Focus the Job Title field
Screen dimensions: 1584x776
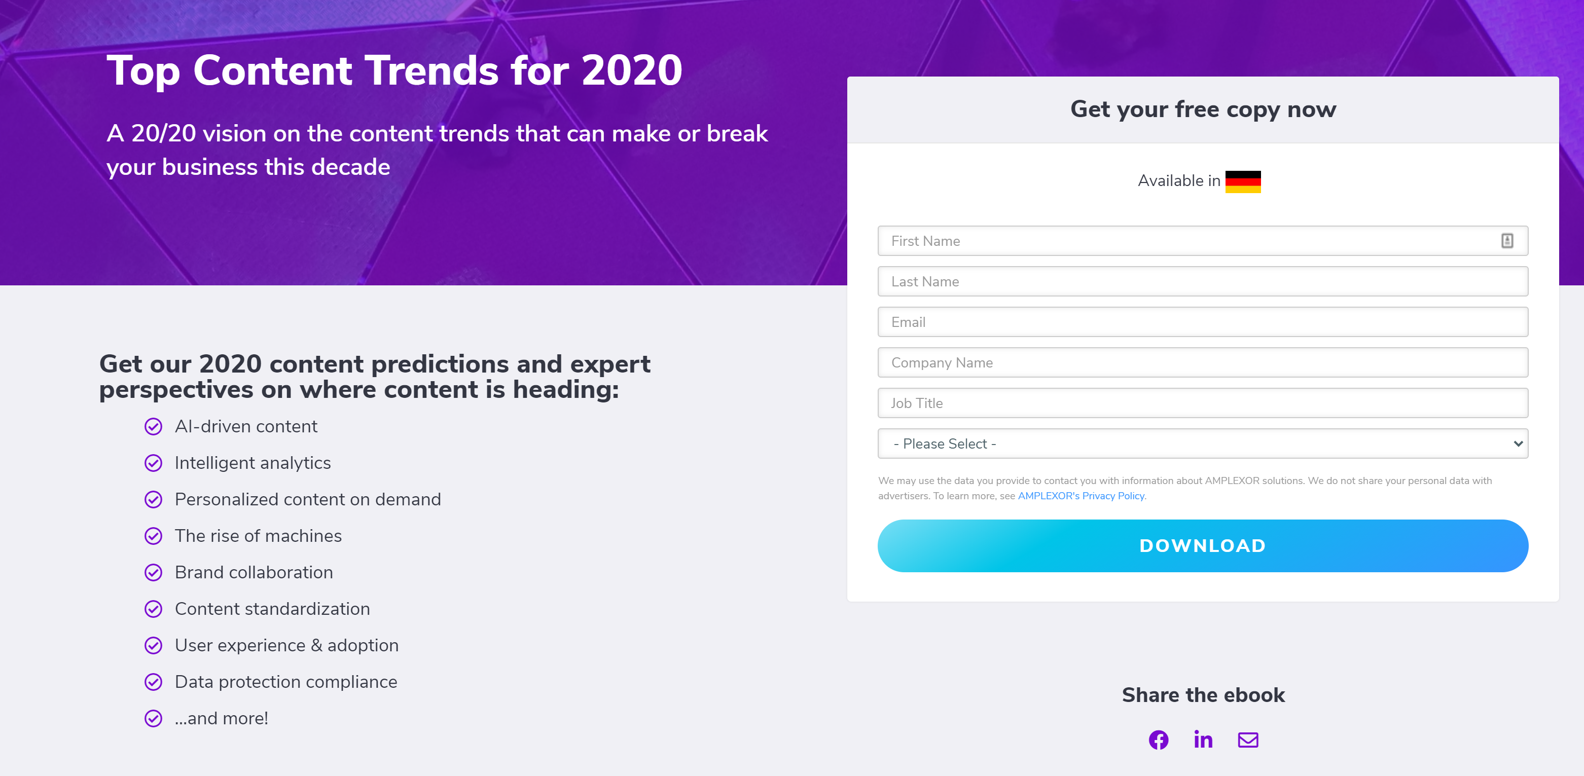click(x=1203, y=403)
